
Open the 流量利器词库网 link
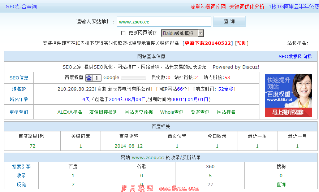tap(208, 7)
